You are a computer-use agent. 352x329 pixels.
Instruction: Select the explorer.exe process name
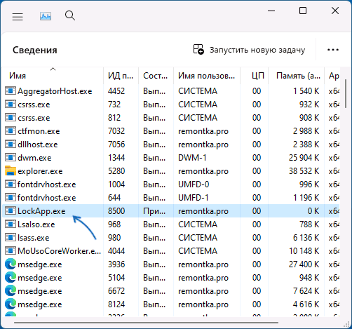(x=40, y=171)
